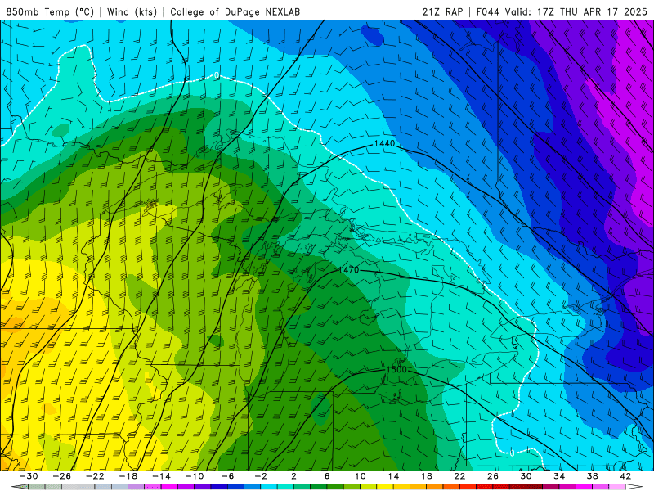Click the '0' isotherm label near map top
The image size is (654, 491).
tap(217, 75)
